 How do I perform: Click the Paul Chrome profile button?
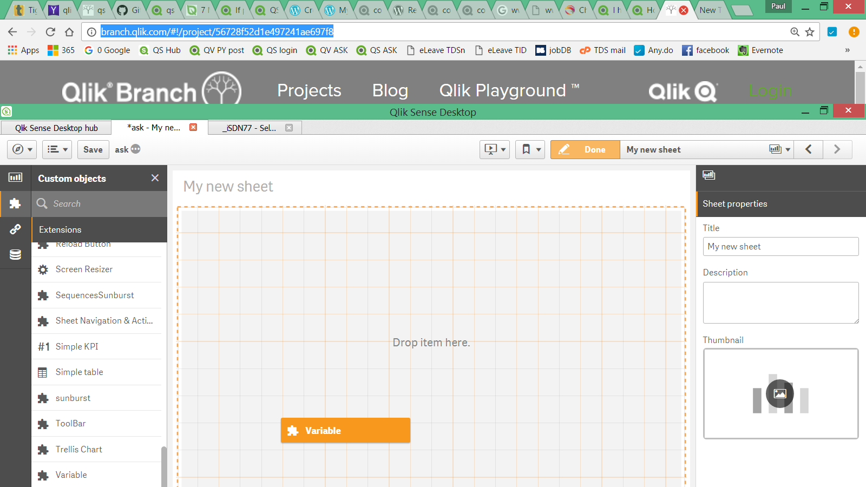click(778, 6)
